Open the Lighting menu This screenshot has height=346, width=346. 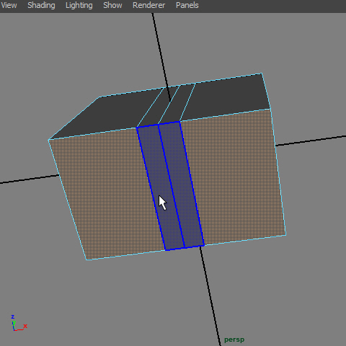pyautogui.click(x=79, y=5)
